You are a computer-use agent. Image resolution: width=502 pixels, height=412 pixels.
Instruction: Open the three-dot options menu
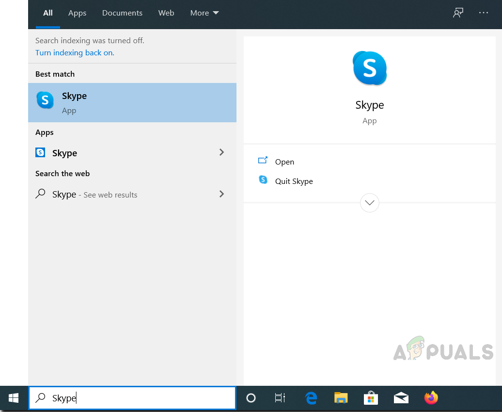(484, 13)
